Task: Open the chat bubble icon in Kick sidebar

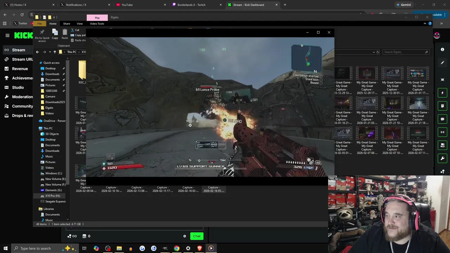Action: tap(442, 119)
